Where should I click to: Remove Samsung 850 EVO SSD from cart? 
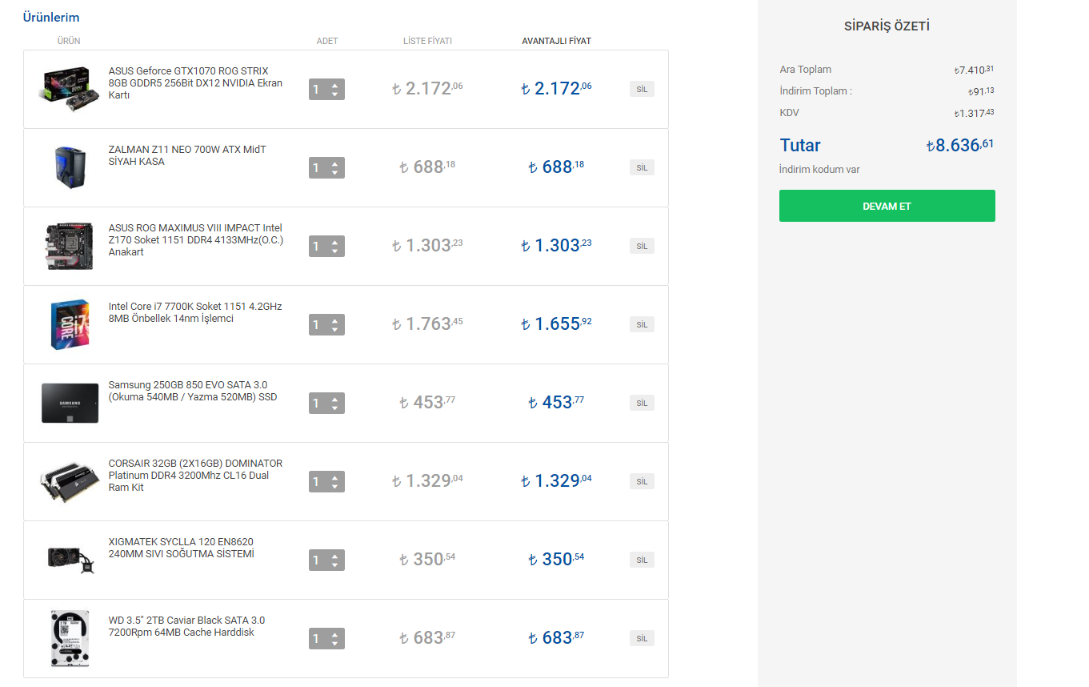point(642,403)
